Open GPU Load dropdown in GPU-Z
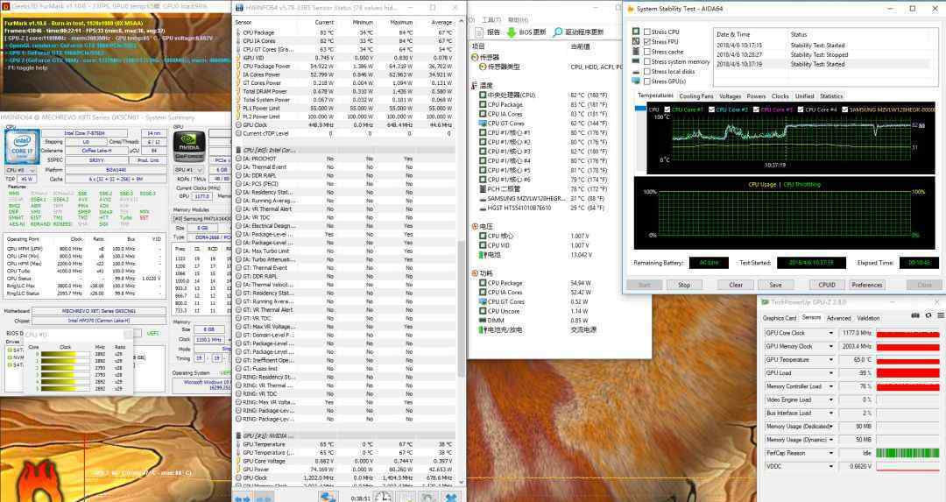The height and width of the screenshot is (502, 946). (830, 373)
